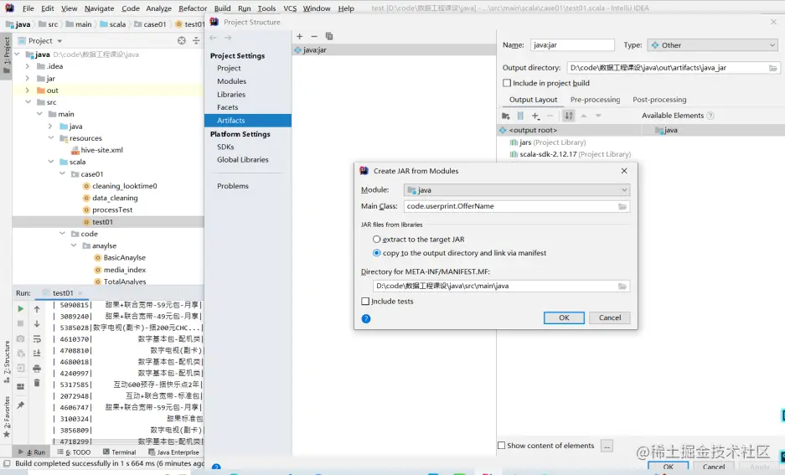The height and width of the screenshot is (475, 785).
Task: Click the Copy artifact icon
Action: click(x=329, y=36)
